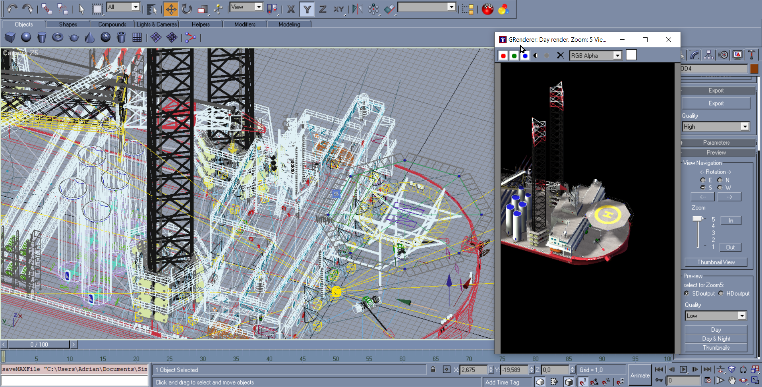762x387 pixels.
Task: Click the Day & Night render button
Action: (x=716, y=339)
